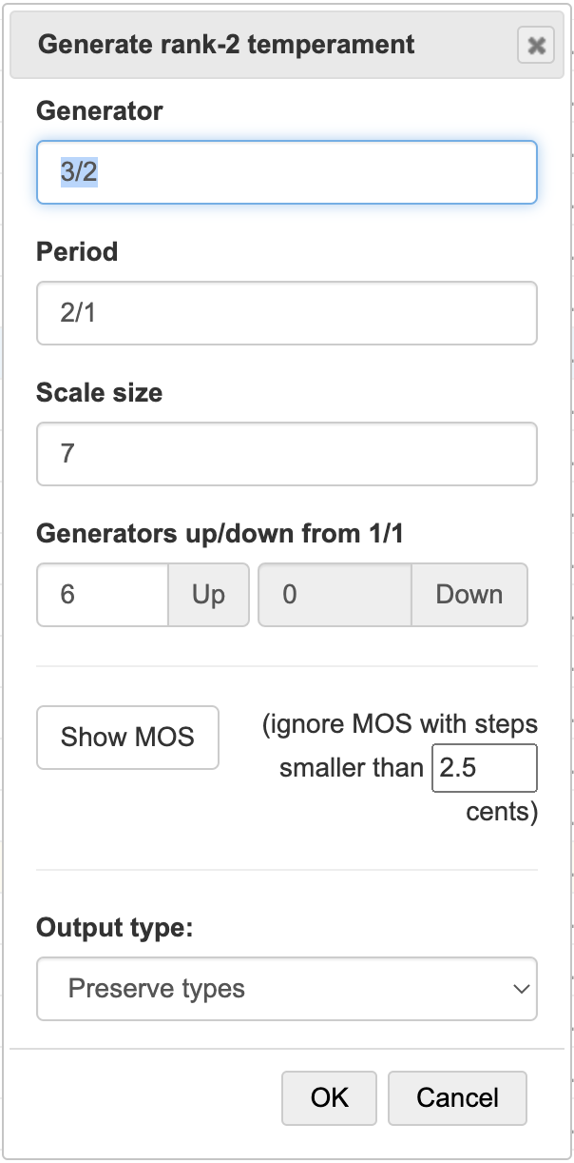Screen dimensions: 574x1163
Task: Select the Scale size field
Action: [x=286, y=453]
